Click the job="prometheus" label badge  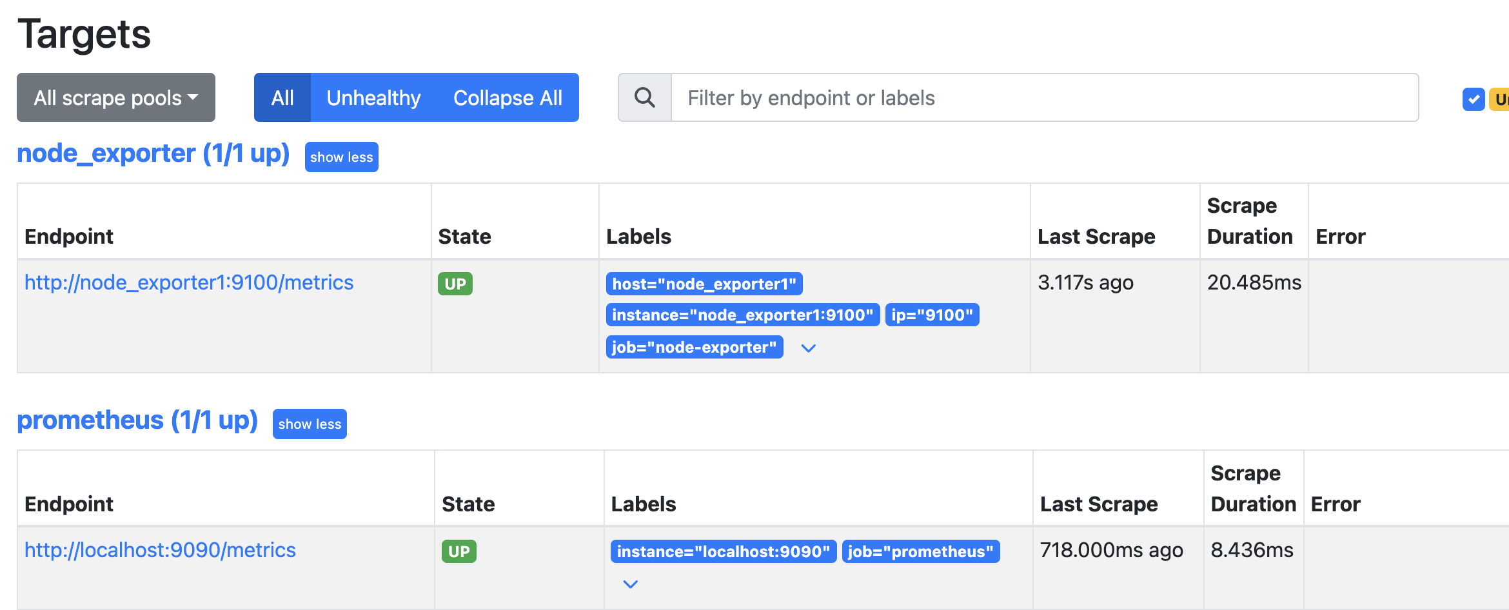click(920, 551)
